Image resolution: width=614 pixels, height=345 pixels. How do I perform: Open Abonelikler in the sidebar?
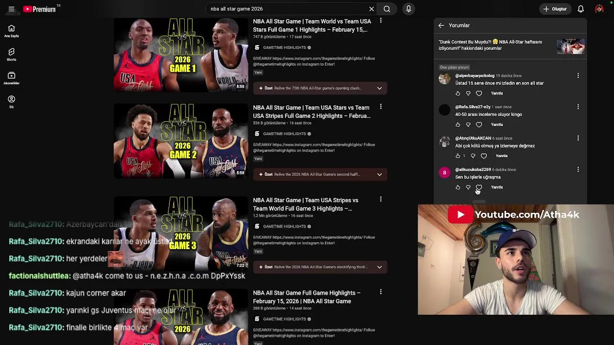pos(12,78)
